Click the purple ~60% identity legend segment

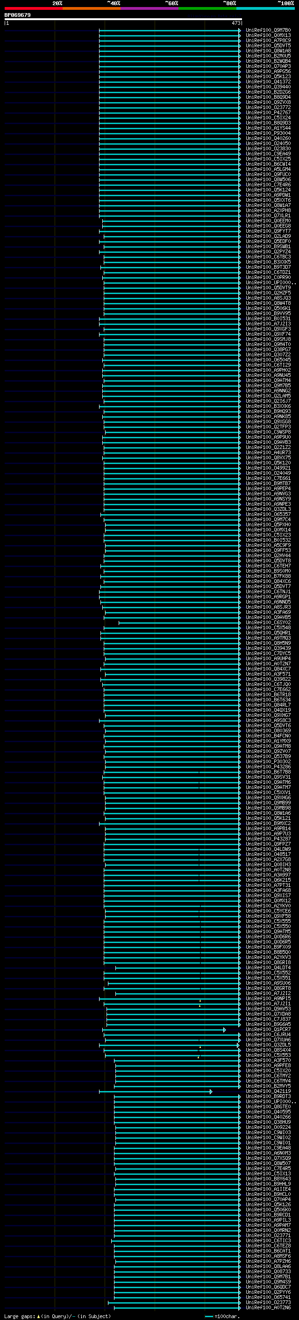(150, 8)
